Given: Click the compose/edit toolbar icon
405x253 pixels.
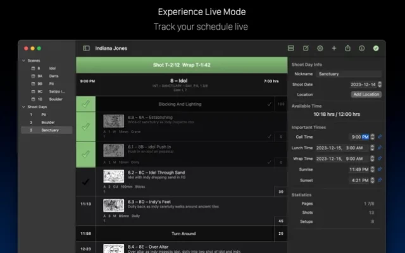Looking at the screenshot, I should coord(306,48).
